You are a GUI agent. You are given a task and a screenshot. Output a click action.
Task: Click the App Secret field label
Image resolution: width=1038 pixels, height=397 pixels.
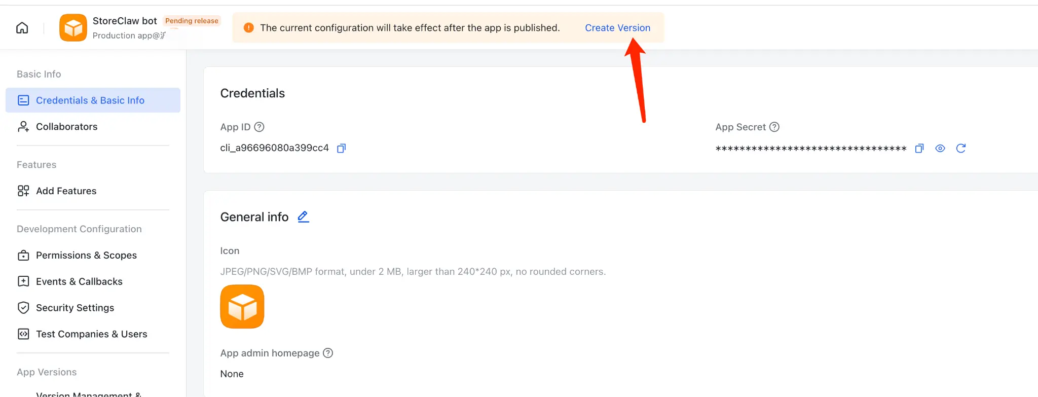[x=740, y=127]
